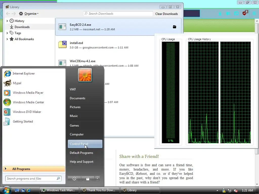The height and width of the screenshot is (194, 259).
Task: Click the browser sidebar toolbar icon
Action: point(236,14)
